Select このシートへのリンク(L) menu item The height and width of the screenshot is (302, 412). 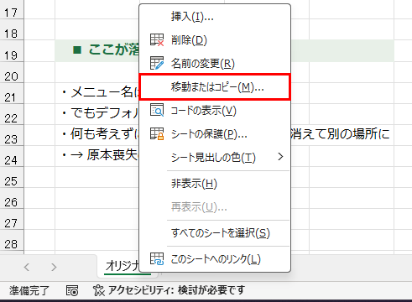point(215,259)
